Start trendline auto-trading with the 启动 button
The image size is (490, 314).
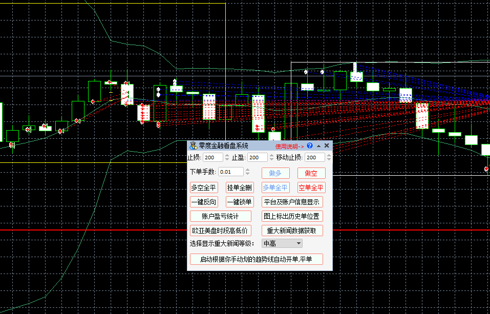coord(256,259)
